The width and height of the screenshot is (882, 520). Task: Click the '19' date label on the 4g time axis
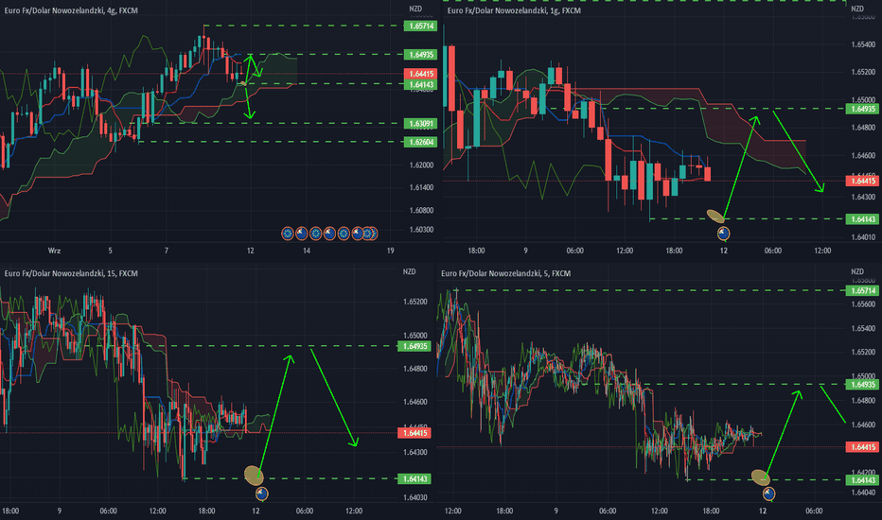point(391,251)
